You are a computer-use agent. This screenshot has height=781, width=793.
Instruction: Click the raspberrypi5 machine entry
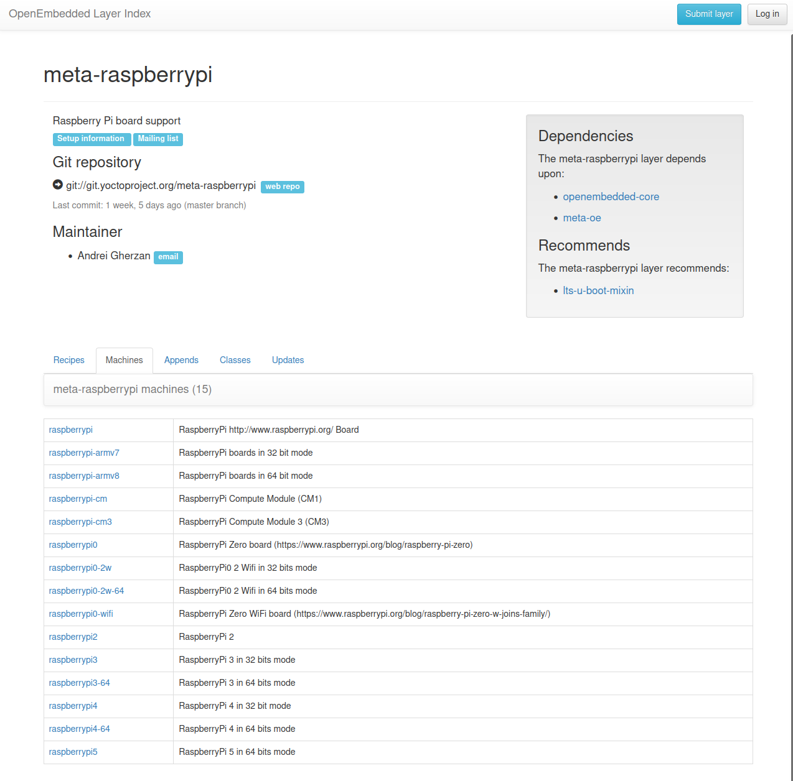coord(73,752)
